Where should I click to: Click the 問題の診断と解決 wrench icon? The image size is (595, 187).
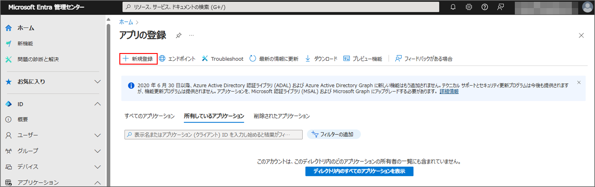click(9, 59)
